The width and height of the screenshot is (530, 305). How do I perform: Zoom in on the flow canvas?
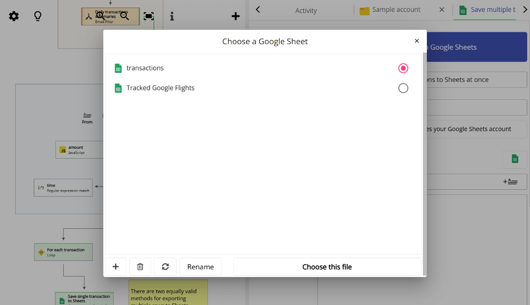click(x=100, y=16)
